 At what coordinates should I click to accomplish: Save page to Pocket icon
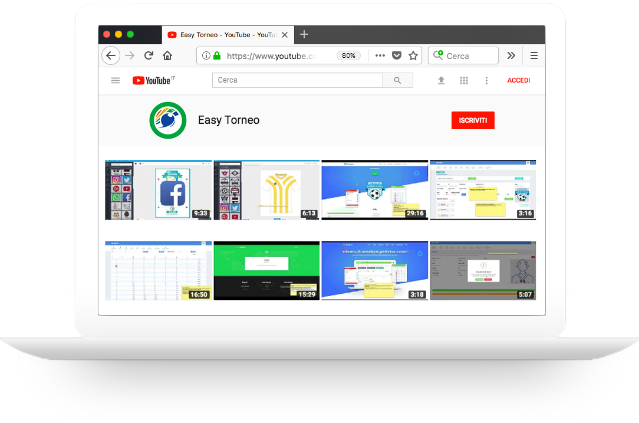point(397,55)
